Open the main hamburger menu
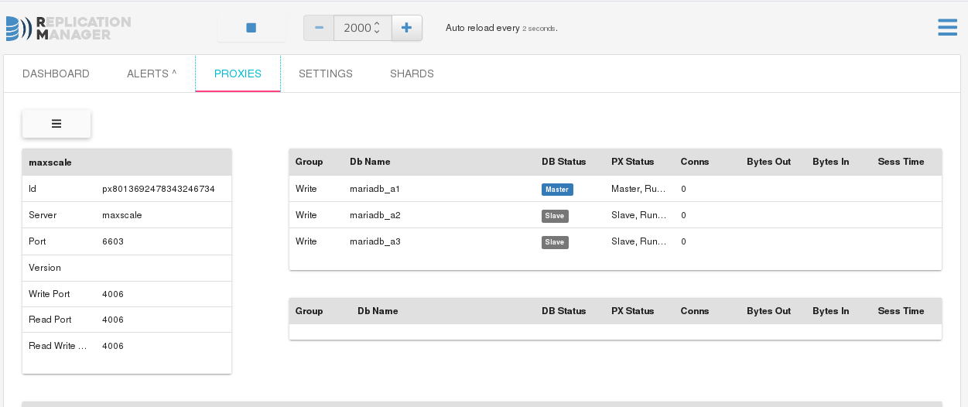This screenshot has width=968, height=407. (948, 28)
